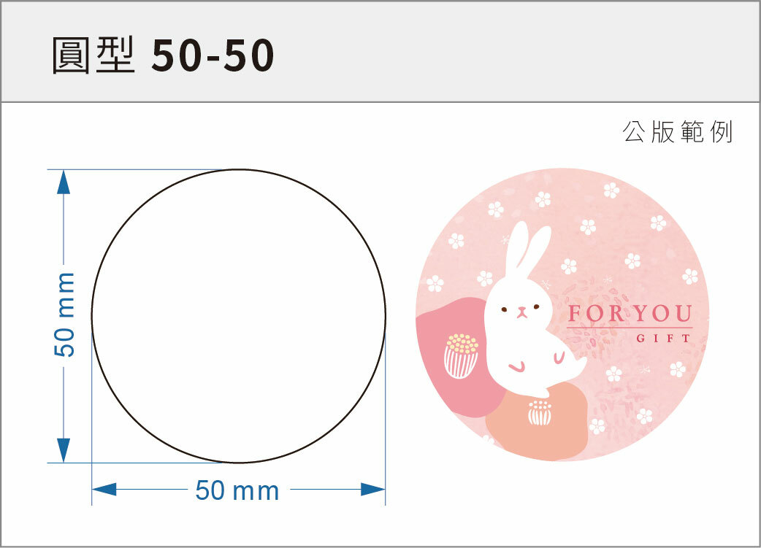Click the right-pointing blue arrowhead of width dimension
This screenshot has height=548, width=761.
[372, 490]
